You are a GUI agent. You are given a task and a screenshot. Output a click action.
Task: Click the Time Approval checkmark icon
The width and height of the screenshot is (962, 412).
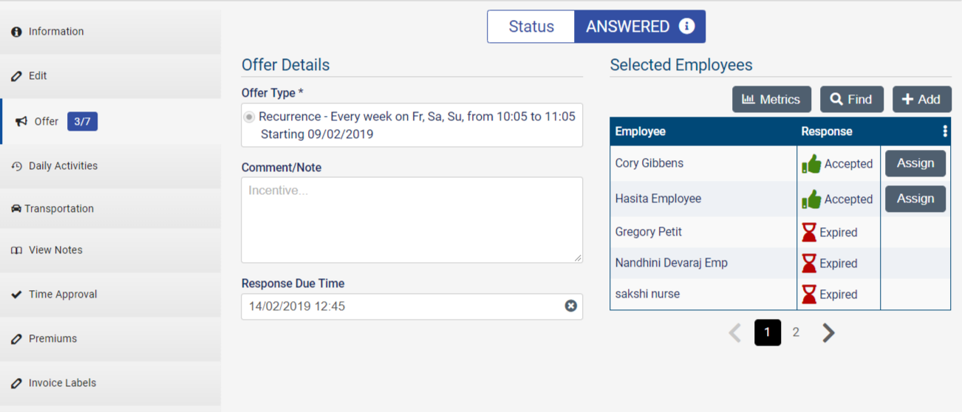[x=16, y=295]
